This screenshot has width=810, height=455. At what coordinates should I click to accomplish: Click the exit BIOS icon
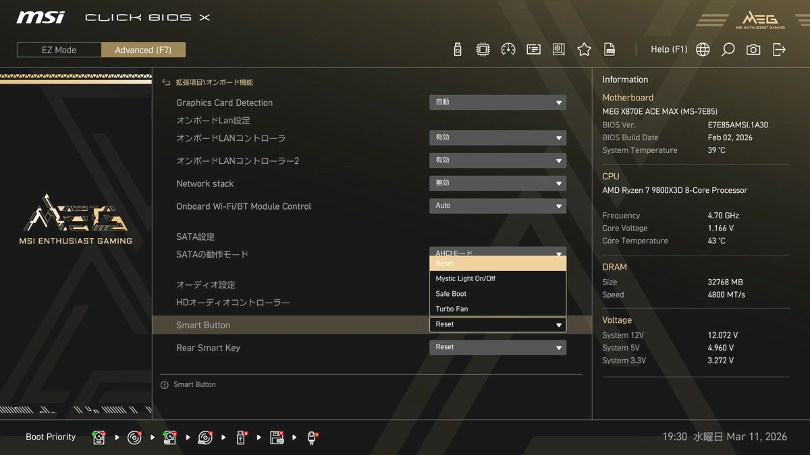[x=779, y=49]
